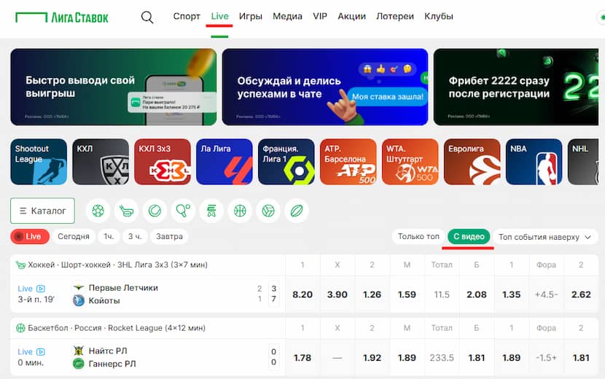Filter by rugby ball sport icon
Screen dimensions: 605x379
(x=297, y=211)
